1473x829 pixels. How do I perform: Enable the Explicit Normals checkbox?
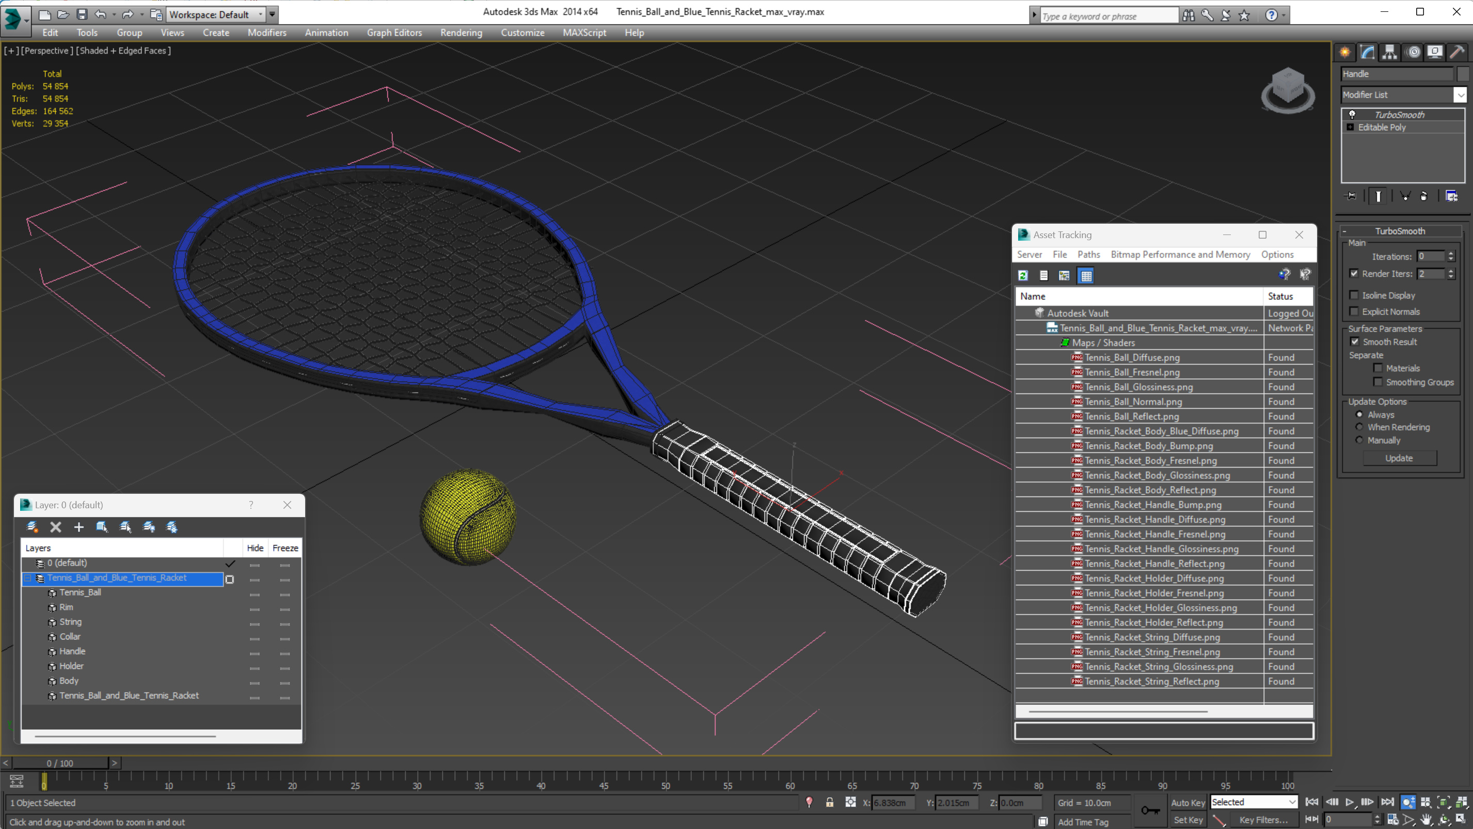tap(1354, 311)
